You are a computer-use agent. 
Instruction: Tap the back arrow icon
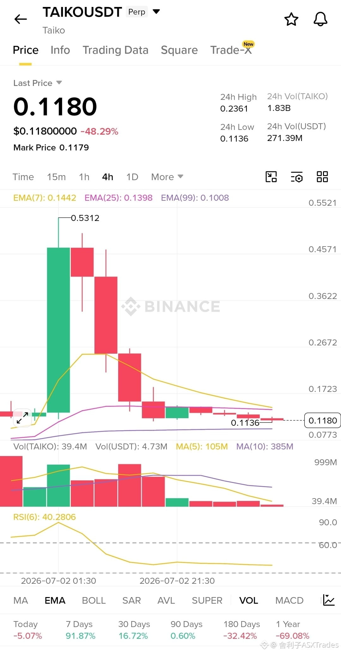click(21, 19)
